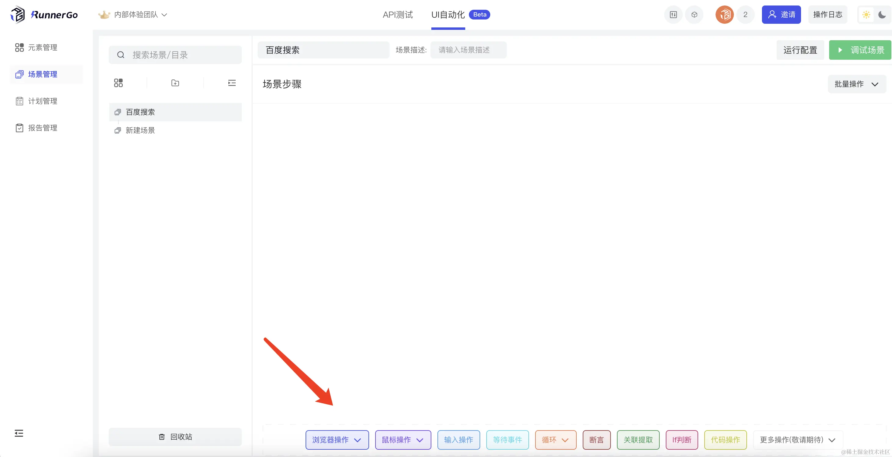Switch to dark theme moon icon

(882, 15)
